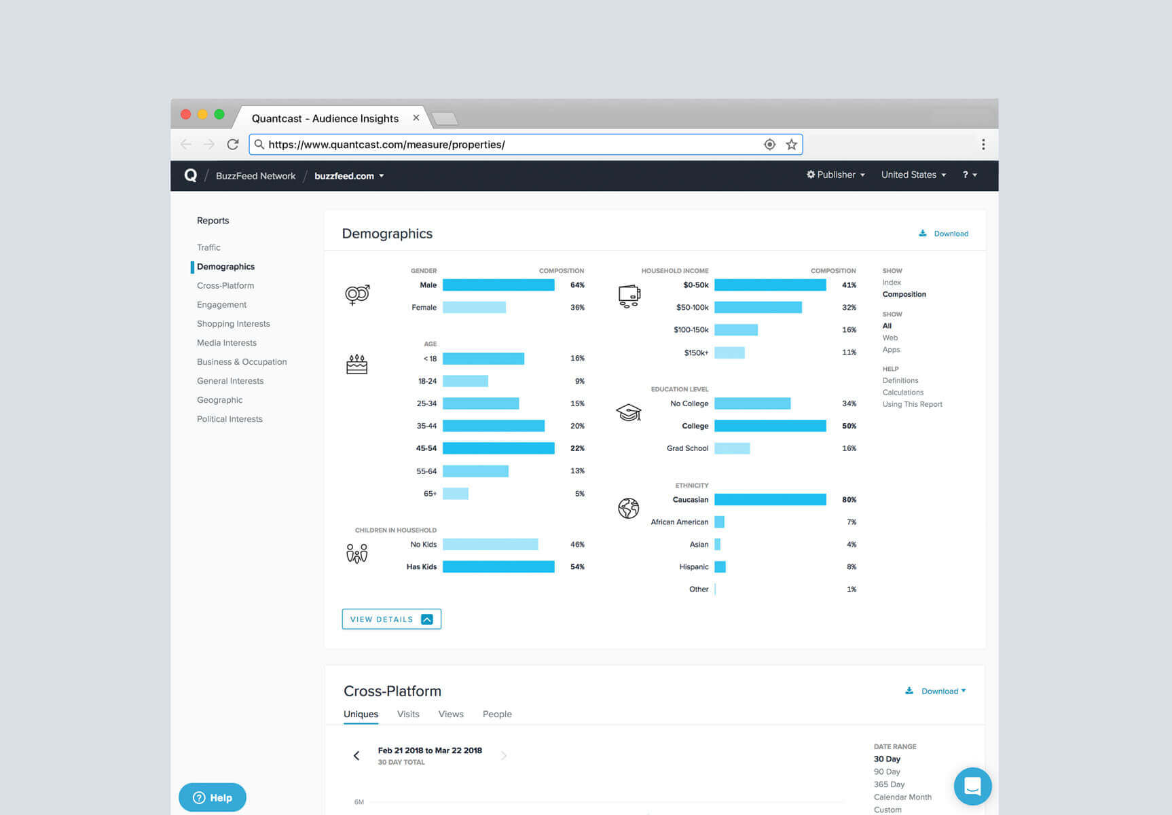
Task: Select 90 Day date range
Action: tap(887, 772)
